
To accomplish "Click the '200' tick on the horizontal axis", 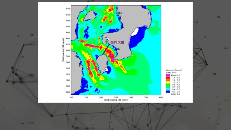I will click(101, 97).
